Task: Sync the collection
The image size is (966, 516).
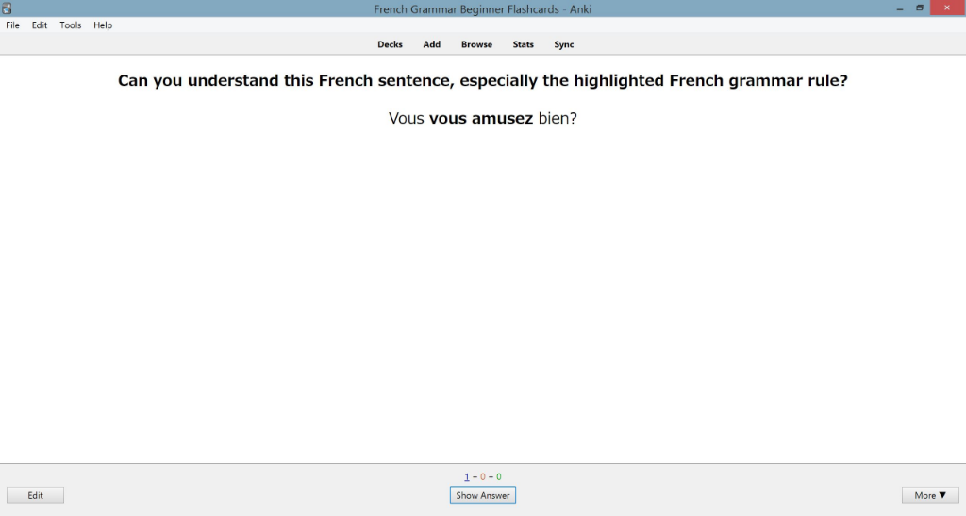Action: [x=564, y=44]
